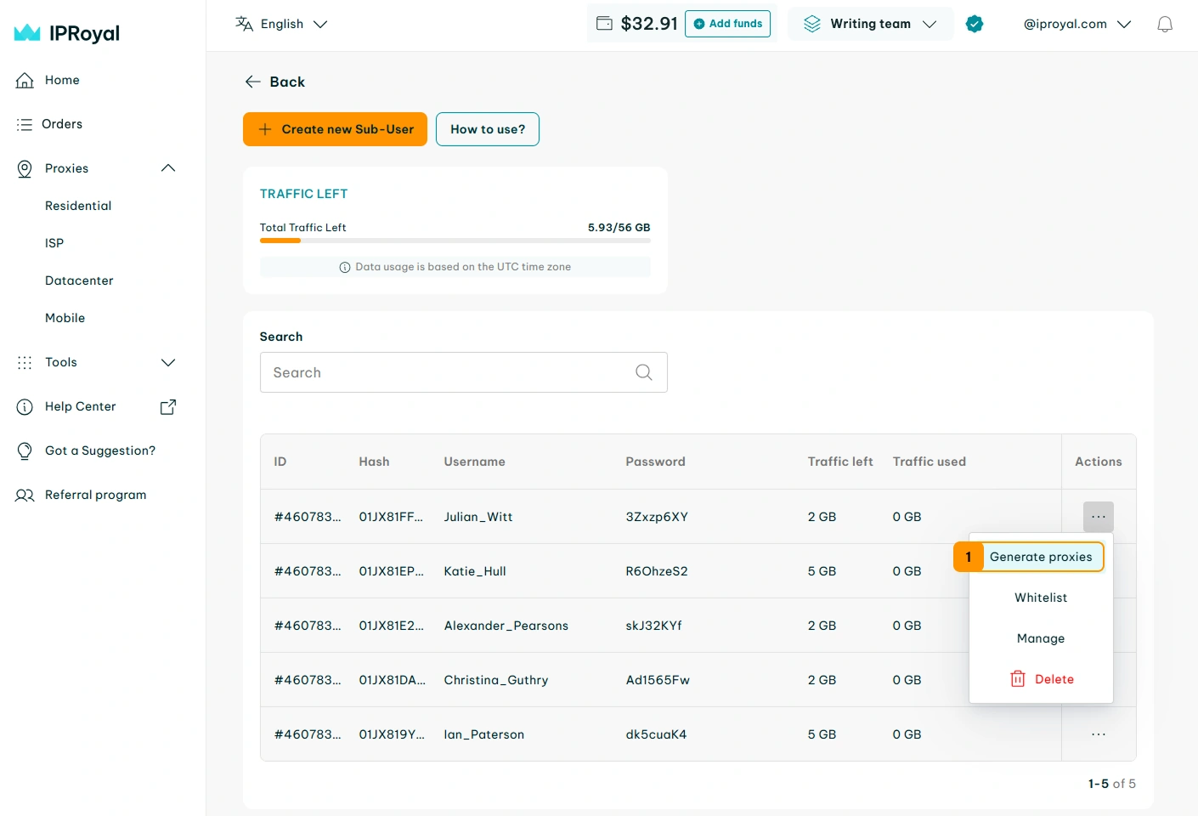
Task: Go to the Orders page
Action: coord(62,124)
